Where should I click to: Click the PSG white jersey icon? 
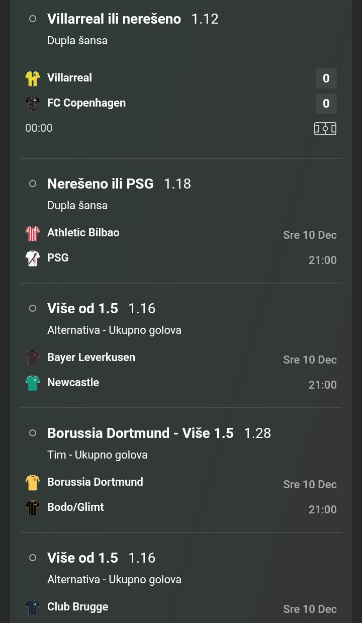point(33,258)
